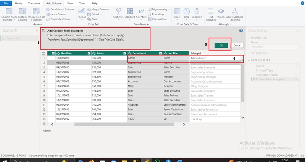
Task: Select the Changed Type applied step
Action: (x=265, y=70)
